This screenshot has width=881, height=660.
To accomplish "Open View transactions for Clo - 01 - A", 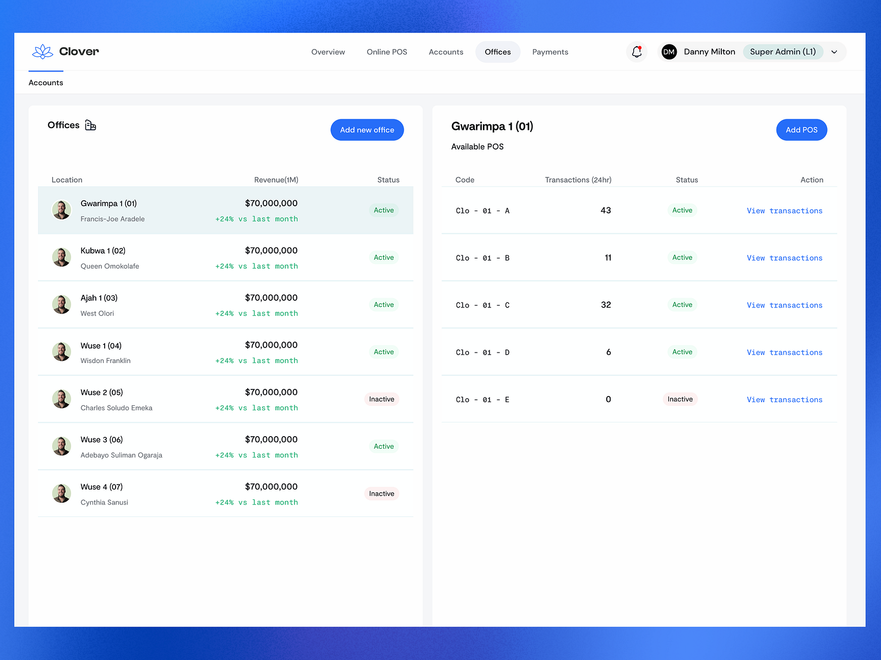I will 784,211.
